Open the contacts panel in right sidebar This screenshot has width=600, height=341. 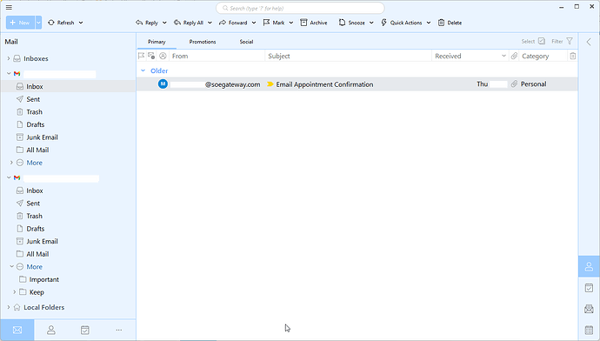pyautogui.click(x=589, y=266)
